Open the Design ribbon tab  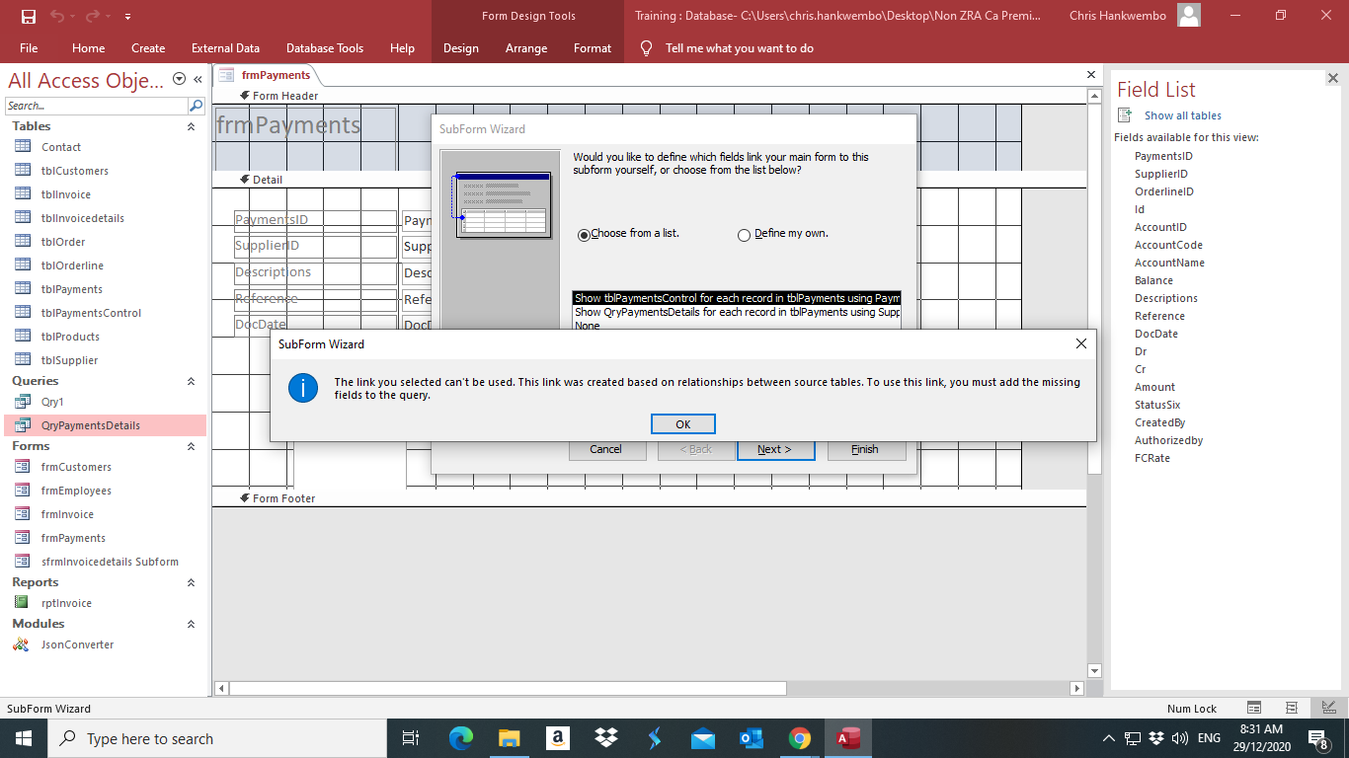461,47
